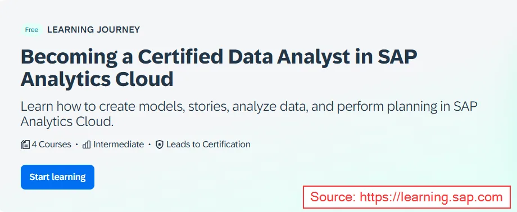The image size is (517, 212).
Task: Click the courses document stack icon
Action: click(25, 145)
